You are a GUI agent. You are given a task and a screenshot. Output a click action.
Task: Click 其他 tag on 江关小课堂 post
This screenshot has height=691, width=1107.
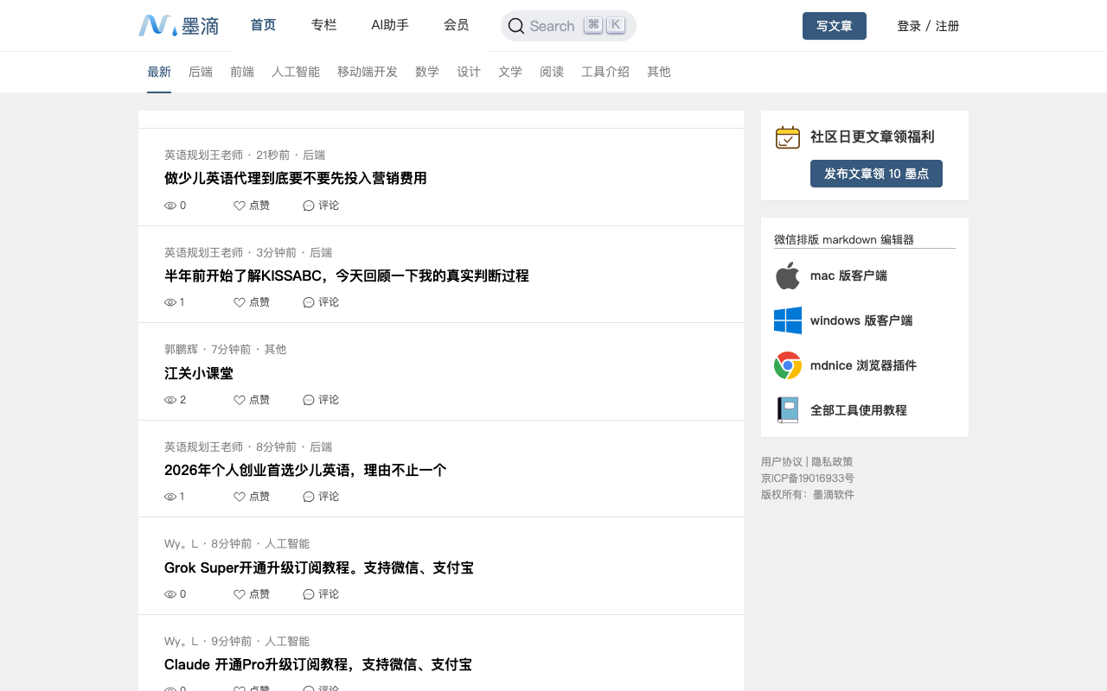click(x=275, y=349)
